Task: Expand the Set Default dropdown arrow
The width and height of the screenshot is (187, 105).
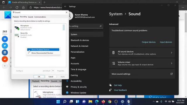Action: click(53, 71)
